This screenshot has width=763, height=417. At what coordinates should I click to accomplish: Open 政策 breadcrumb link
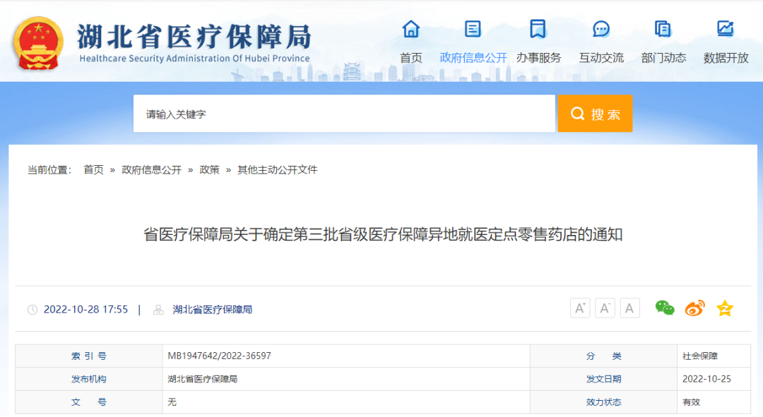point(209,169)
